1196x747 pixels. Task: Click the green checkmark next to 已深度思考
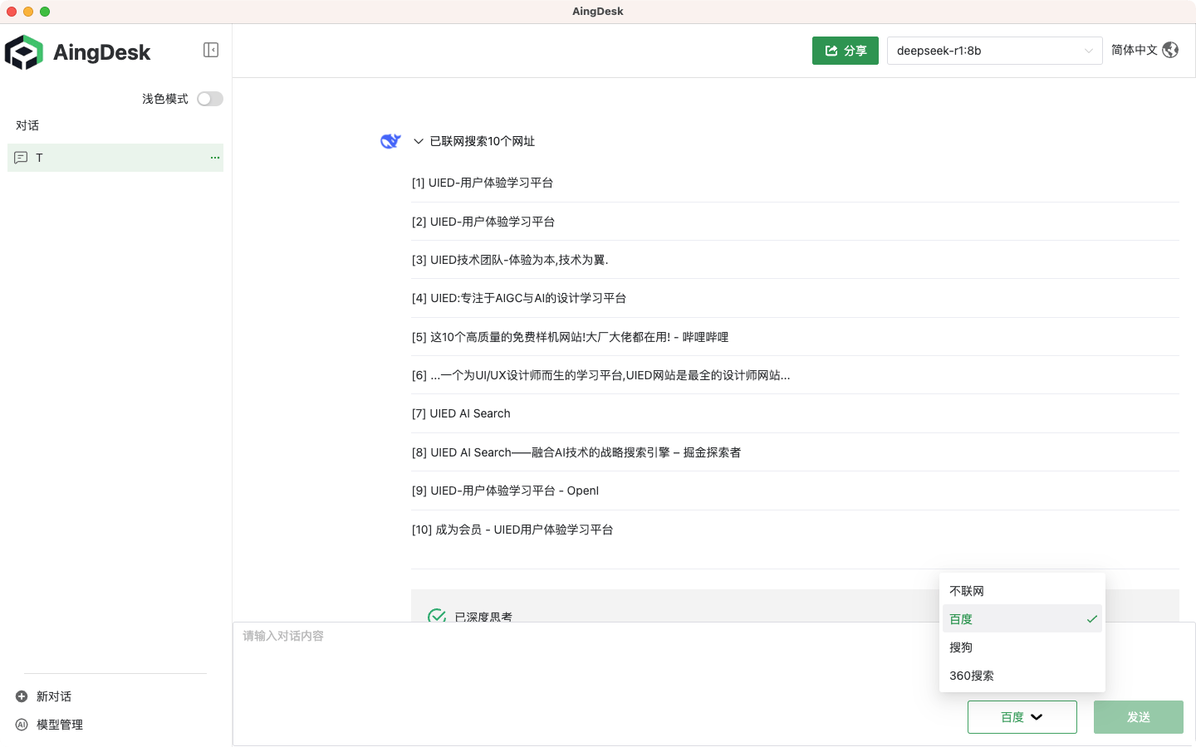click(437, 616)
